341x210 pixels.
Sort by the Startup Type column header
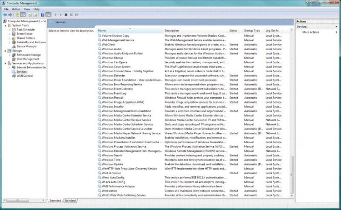(x=253, y=30)
